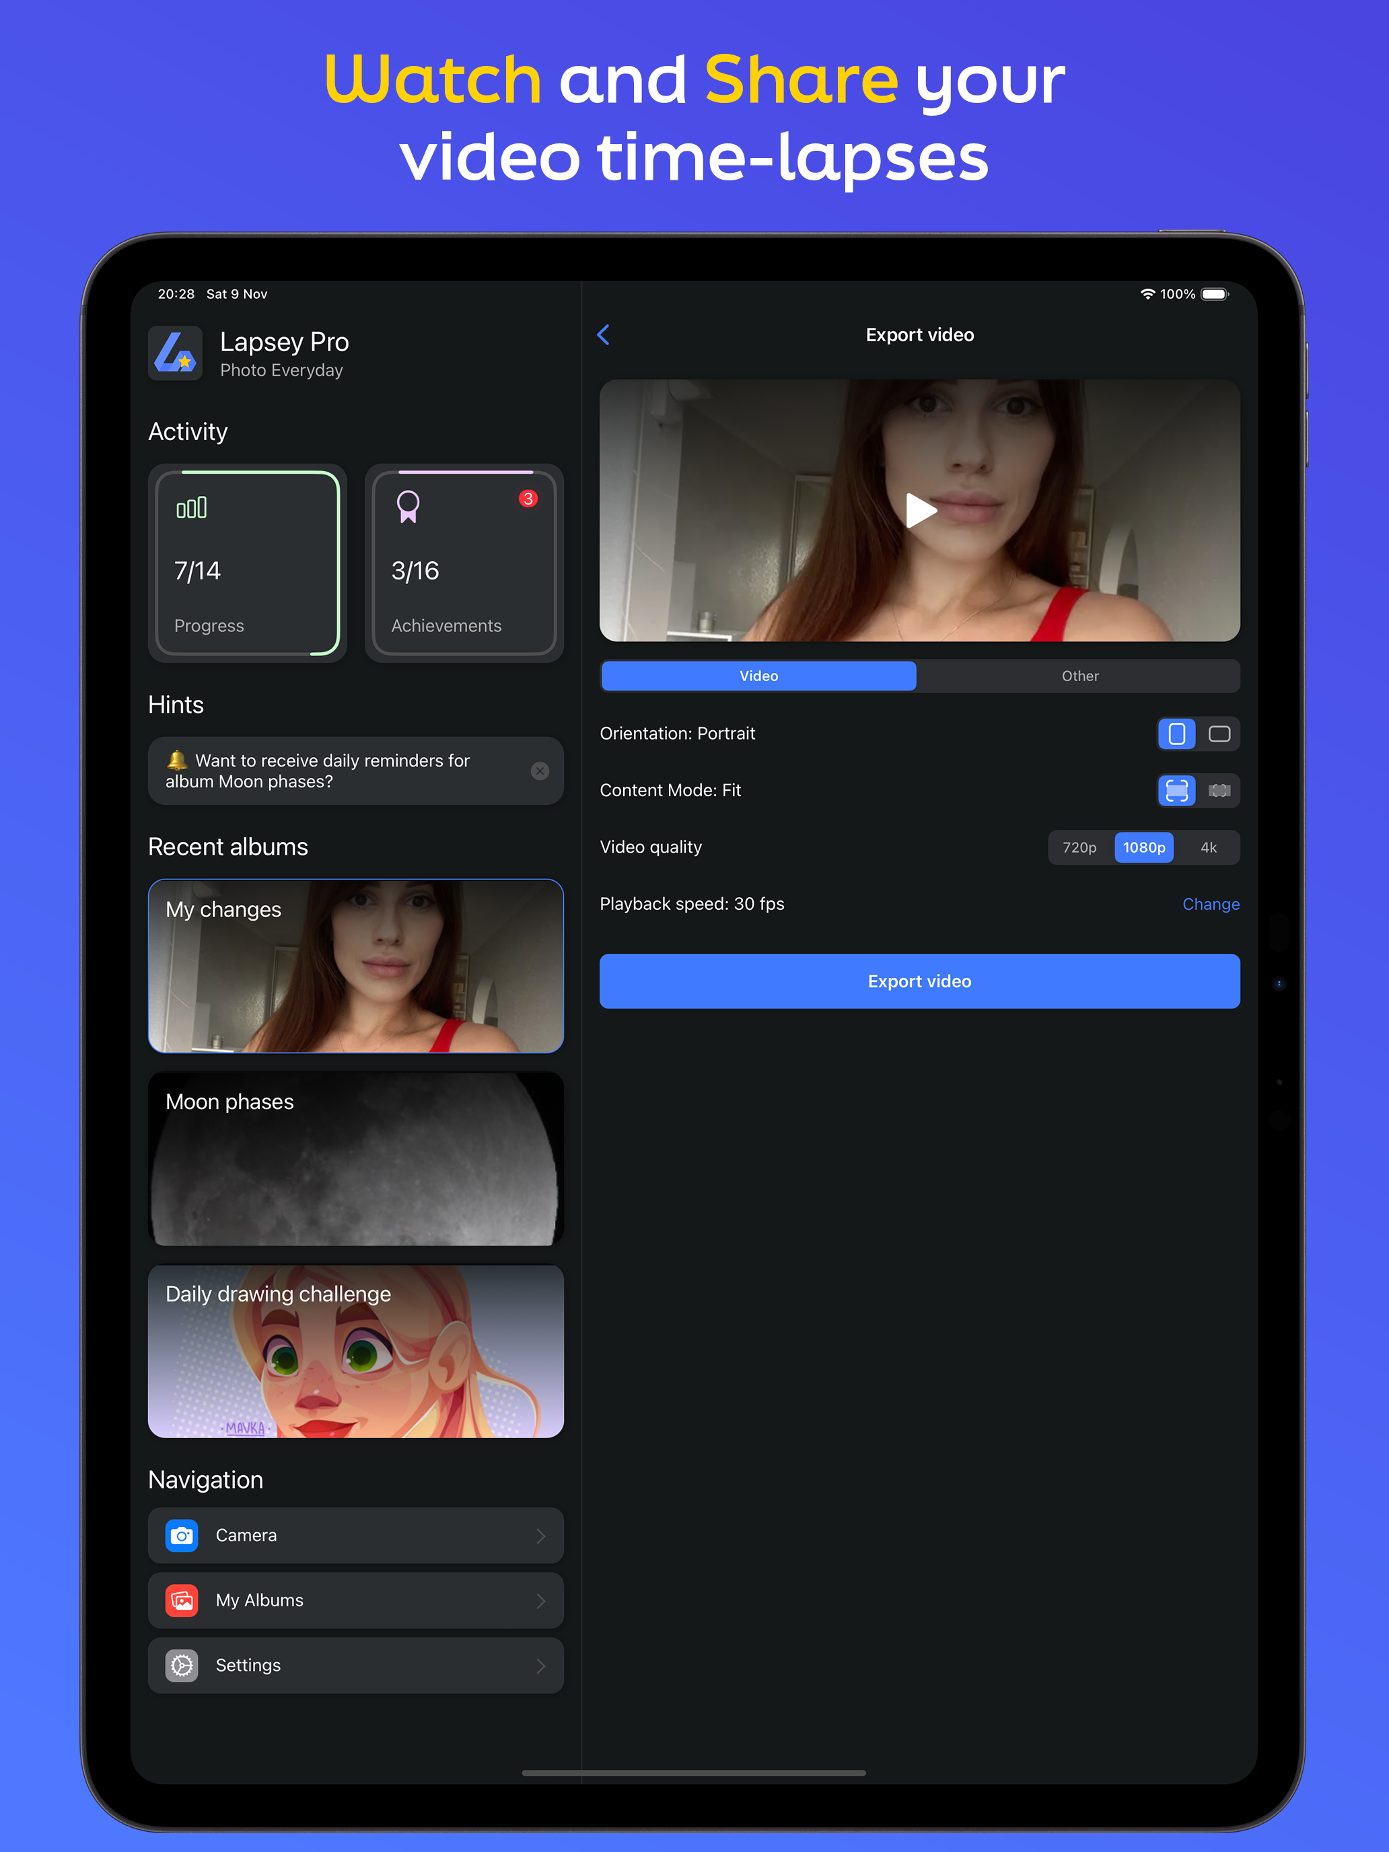Check the Wi-Fi status icon

1148,294
